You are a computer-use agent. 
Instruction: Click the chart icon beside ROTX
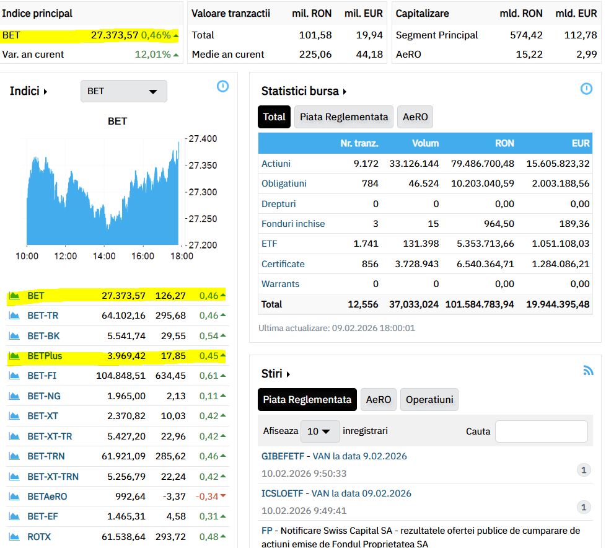(x=14, y=537)
